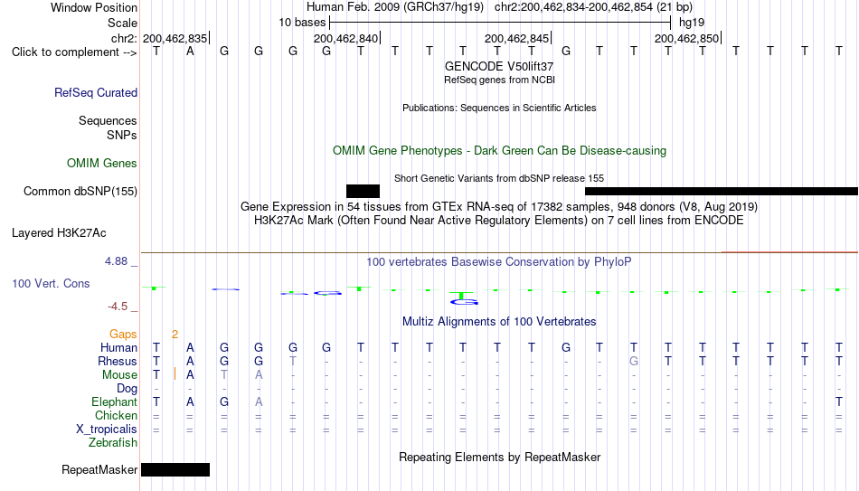859x491 pixels.
Task: Click coordinate label '200,462,845'
Action: [x=516, y=38]
